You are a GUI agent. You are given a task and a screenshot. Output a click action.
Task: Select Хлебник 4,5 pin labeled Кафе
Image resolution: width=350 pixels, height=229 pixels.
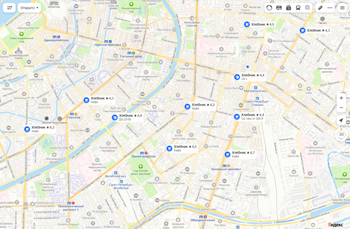[169, 148]
